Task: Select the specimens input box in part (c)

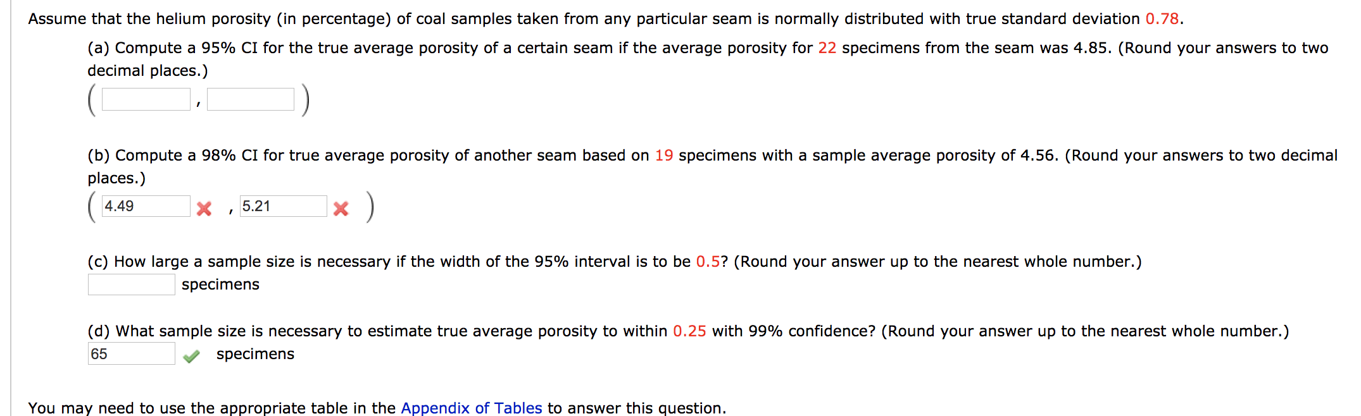Action: (x=130, y=284)
